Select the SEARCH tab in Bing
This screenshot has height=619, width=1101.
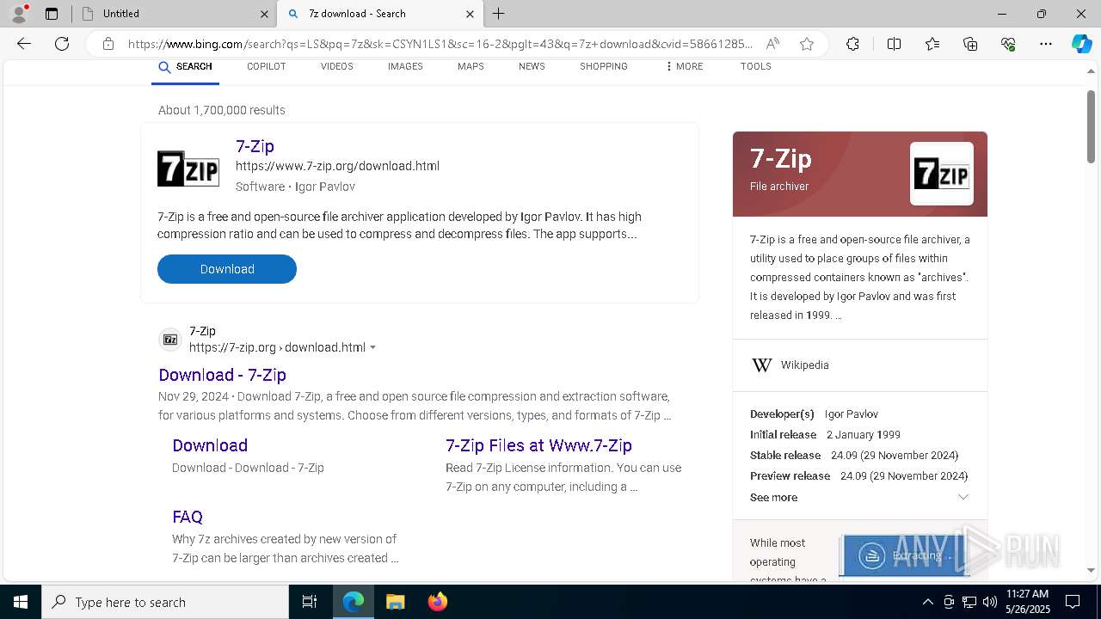(x=185, y=67)
